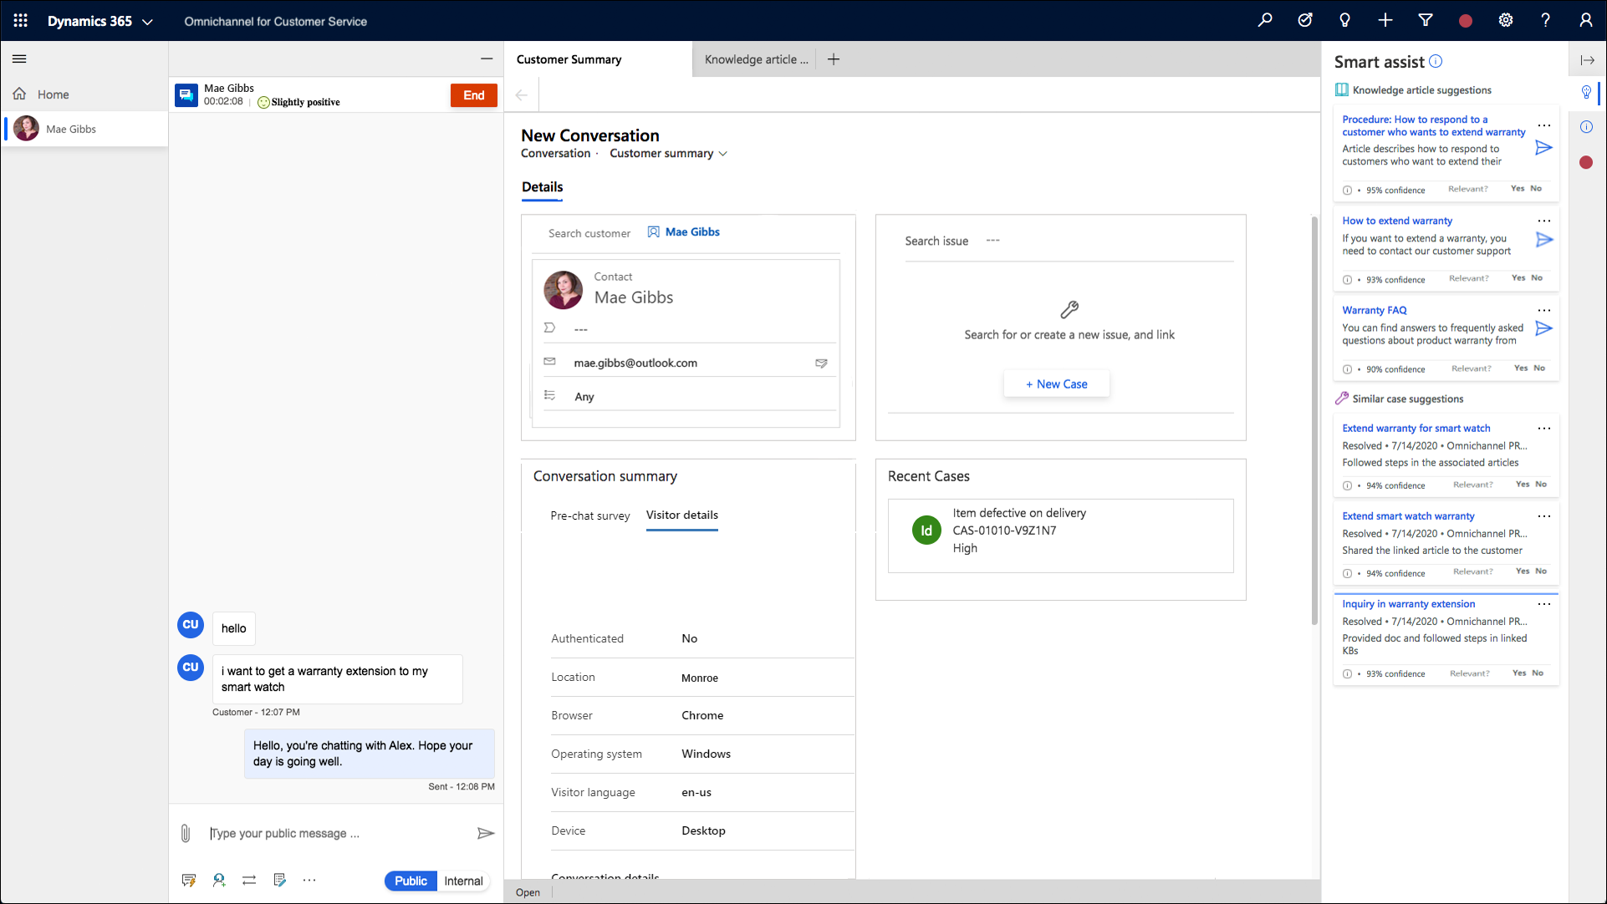Toggle the Public message mode button

click(411, 880)
